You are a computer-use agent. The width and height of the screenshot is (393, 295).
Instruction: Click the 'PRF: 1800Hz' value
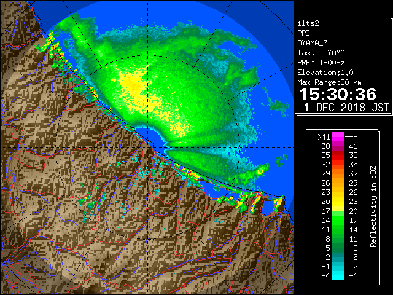point(321,63)
